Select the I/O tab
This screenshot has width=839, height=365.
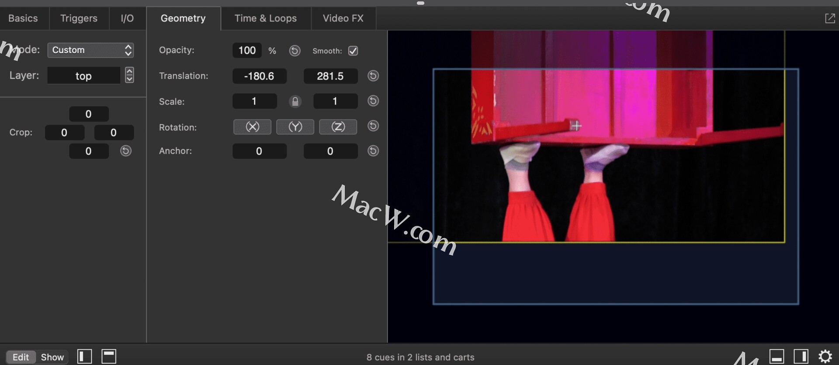pos(127,18)
